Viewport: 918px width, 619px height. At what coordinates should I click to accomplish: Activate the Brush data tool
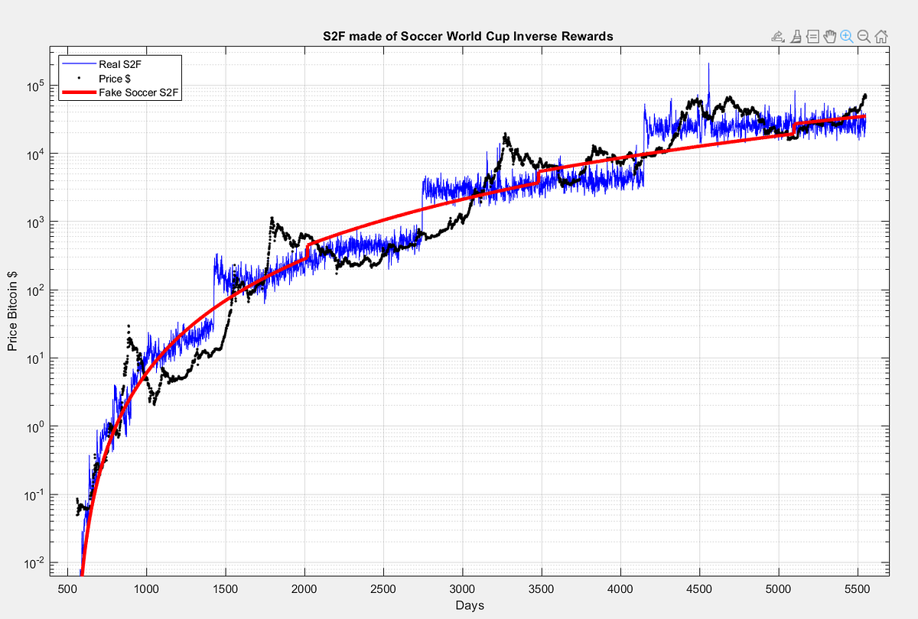coord(796,36)
